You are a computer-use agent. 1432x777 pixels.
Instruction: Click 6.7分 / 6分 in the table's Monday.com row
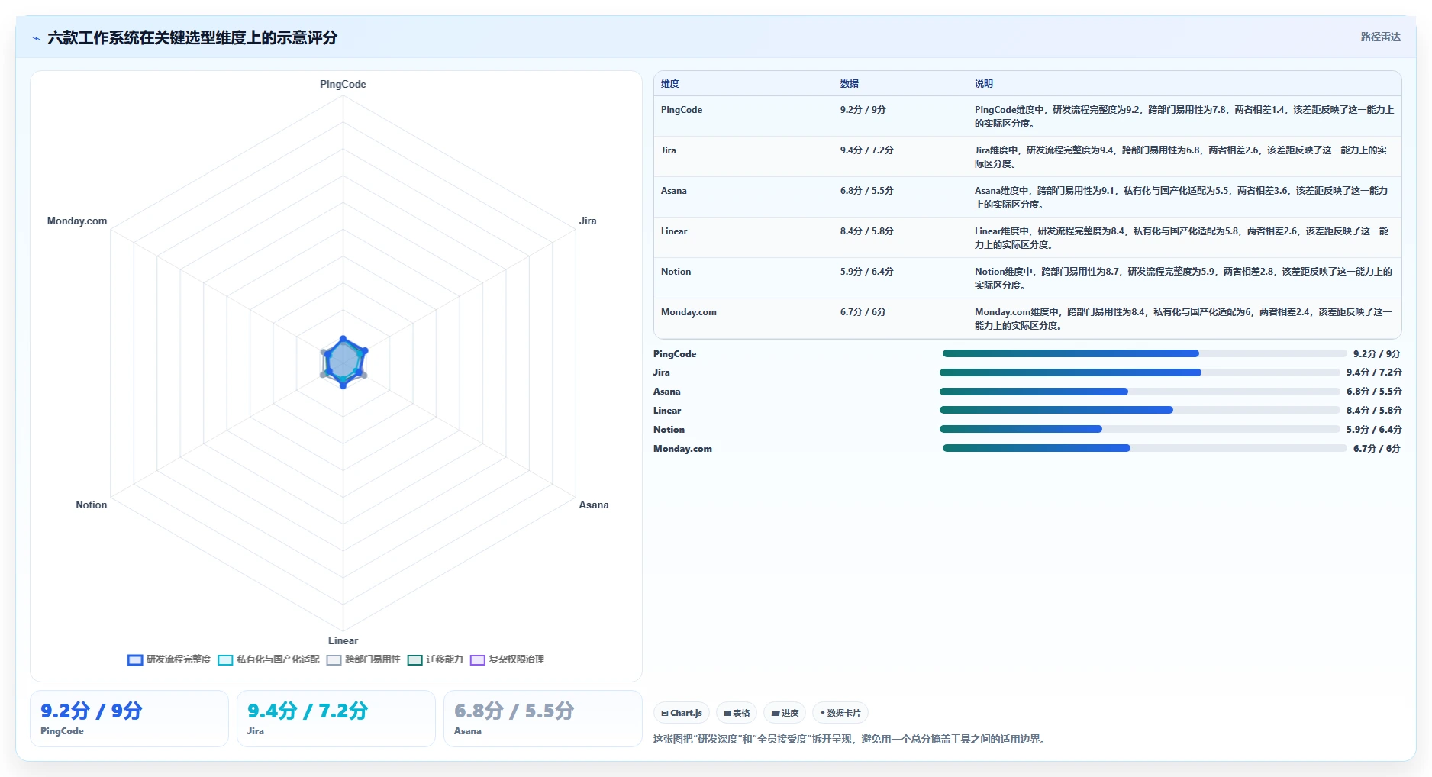click(x=863, y=312)
